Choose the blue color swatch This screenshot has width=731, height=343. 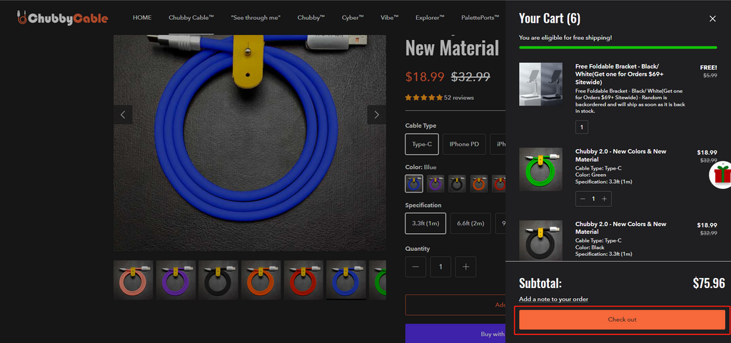coord(414,183)
